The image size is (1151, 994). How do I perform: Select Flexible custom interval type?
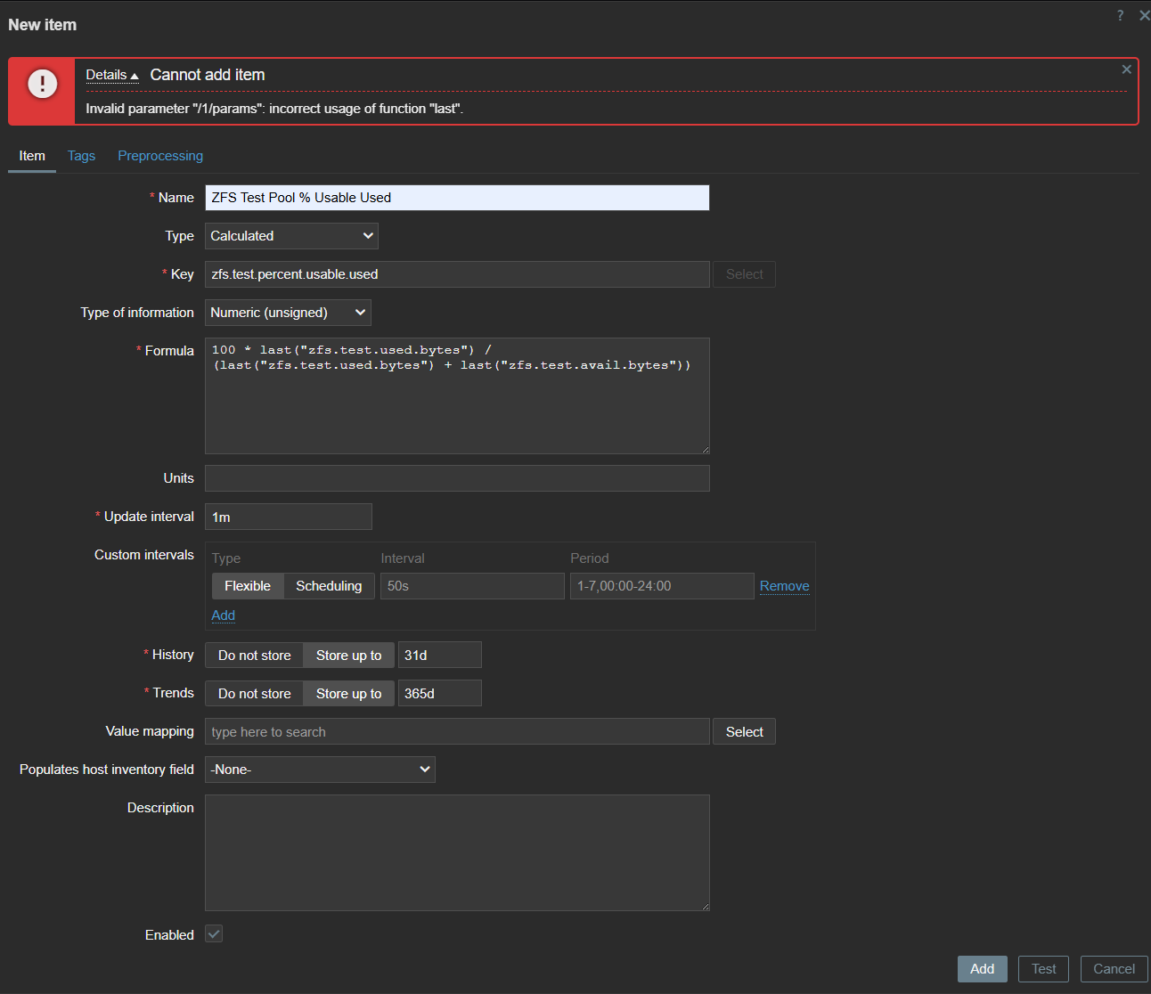tap(248, 586)
